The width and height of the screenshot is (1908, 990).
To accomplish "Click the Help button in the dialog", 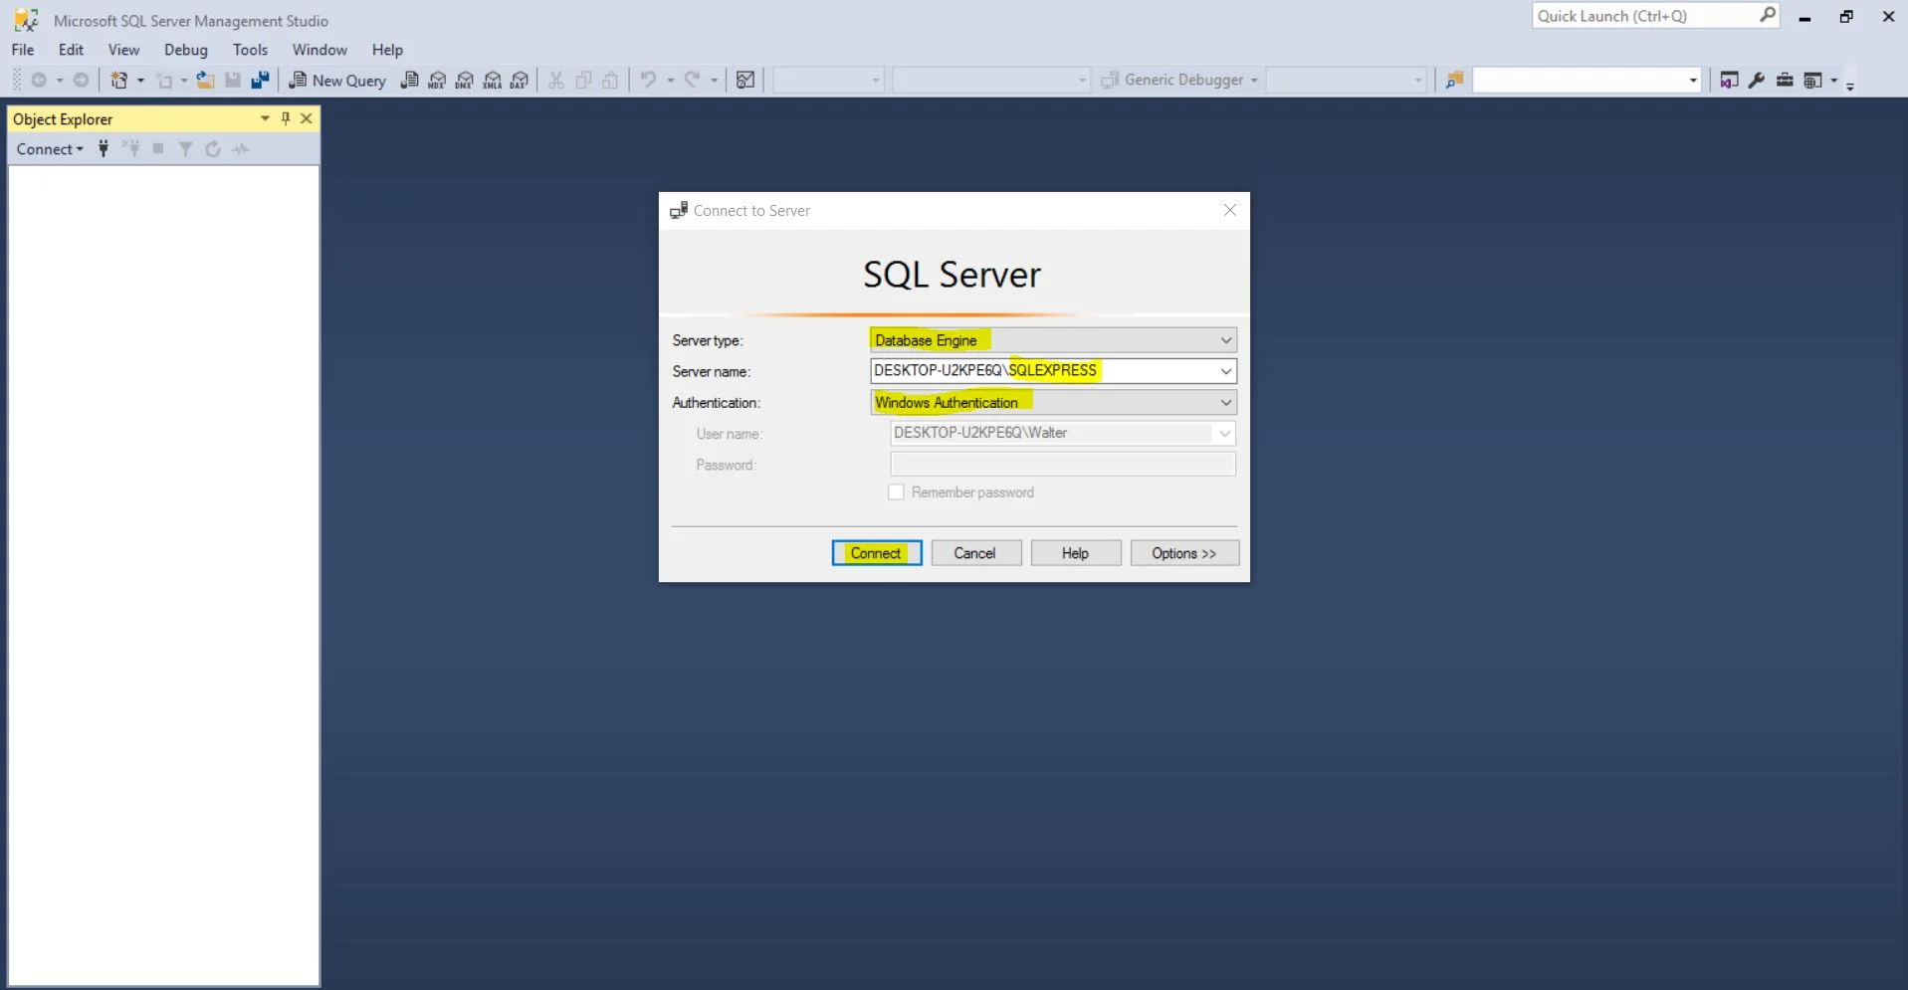I will pyautogui.click(x=1075, y=553).
